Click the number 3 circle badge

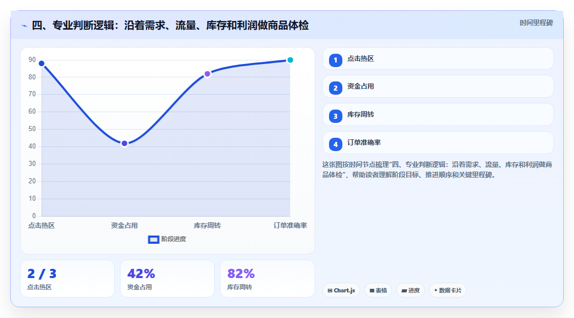coord(335,116)
